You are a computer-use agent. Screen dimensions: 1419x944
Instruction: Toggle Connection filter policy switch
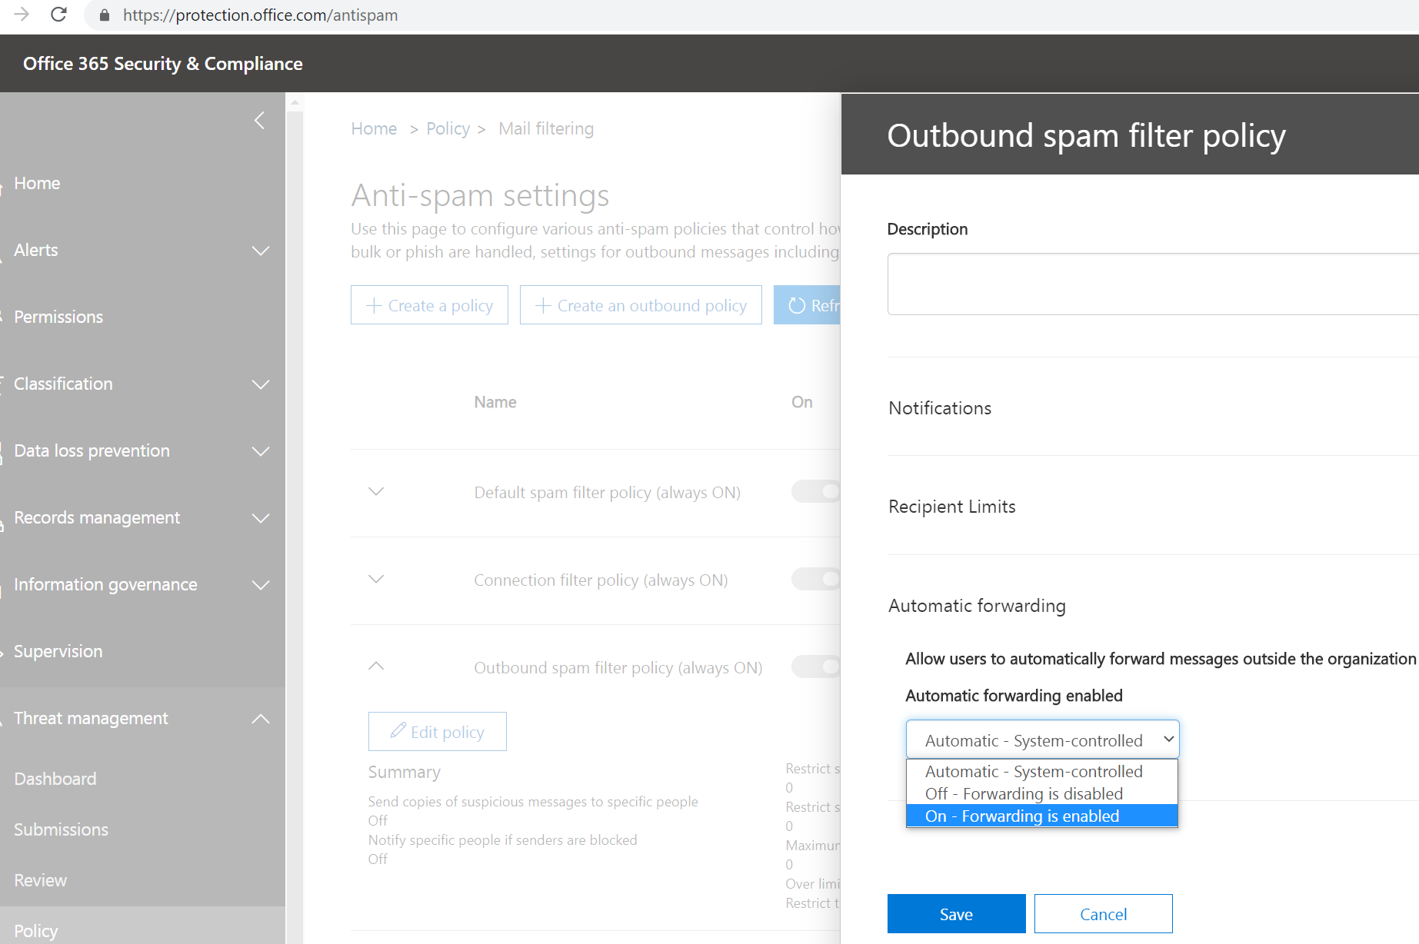click(816, 579)
